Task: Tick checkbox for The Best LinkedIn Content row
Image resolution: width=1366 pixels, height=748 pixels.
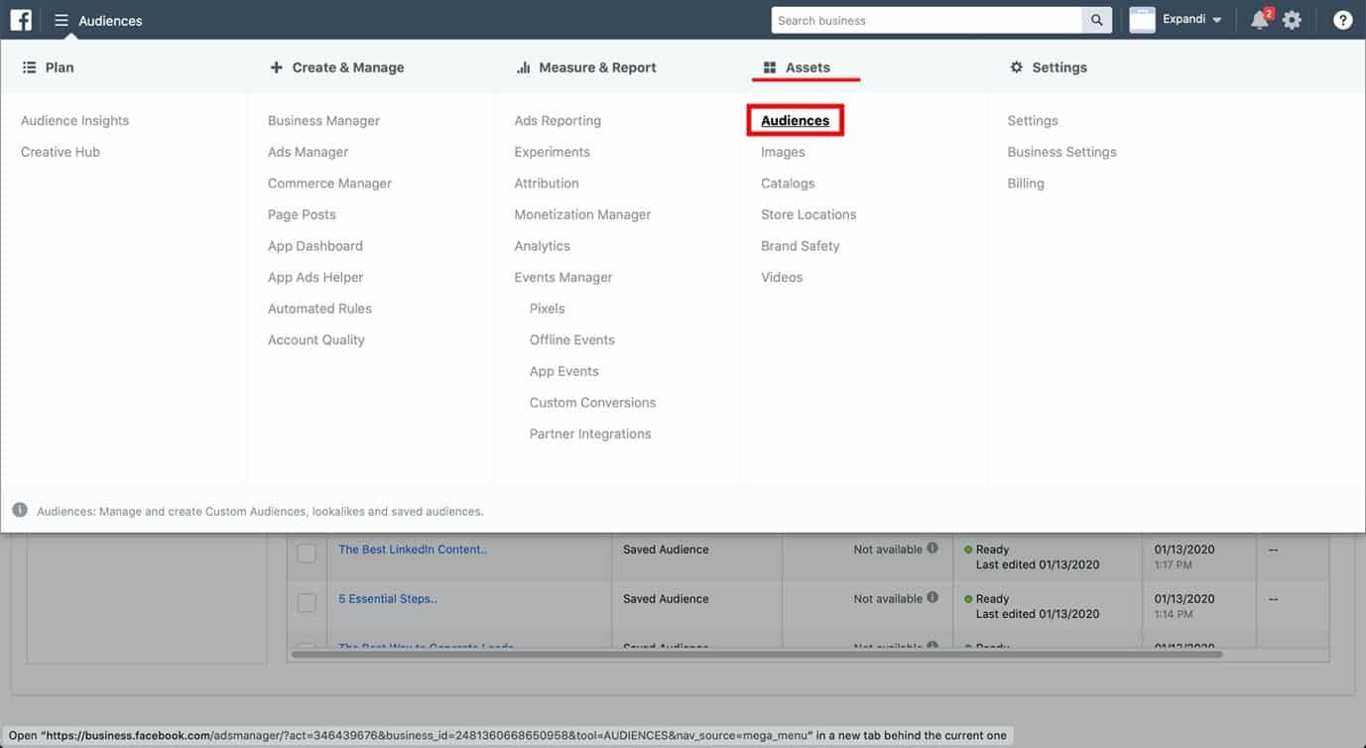Action: tap(307, 553)
